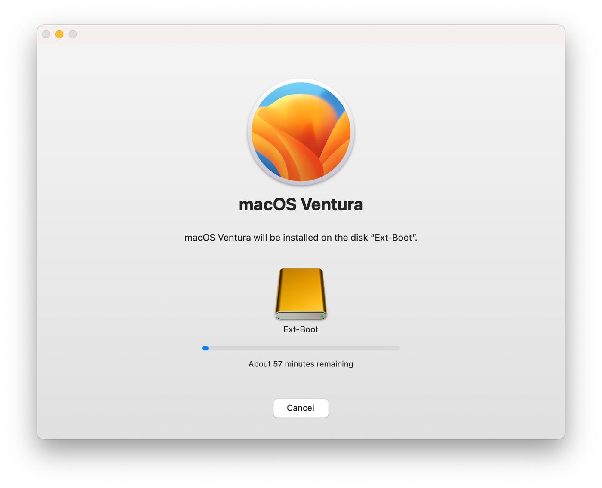Click the orange top edge of the drive icon
Image resolution: width=602 pixels, height=488 pixels.
(301, 271)
